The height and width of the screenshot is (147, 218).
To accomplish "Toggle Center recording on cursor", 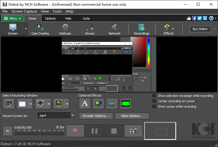I will pos(154,101).
